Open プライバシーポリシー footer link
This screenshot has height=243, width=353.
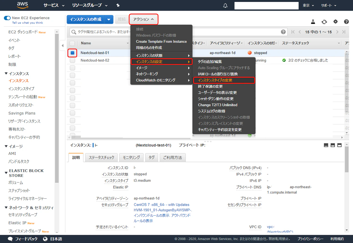coord(311,239)
